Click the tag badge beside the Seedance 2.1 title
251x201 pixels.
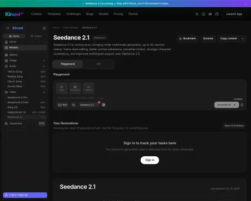(99, 38)
